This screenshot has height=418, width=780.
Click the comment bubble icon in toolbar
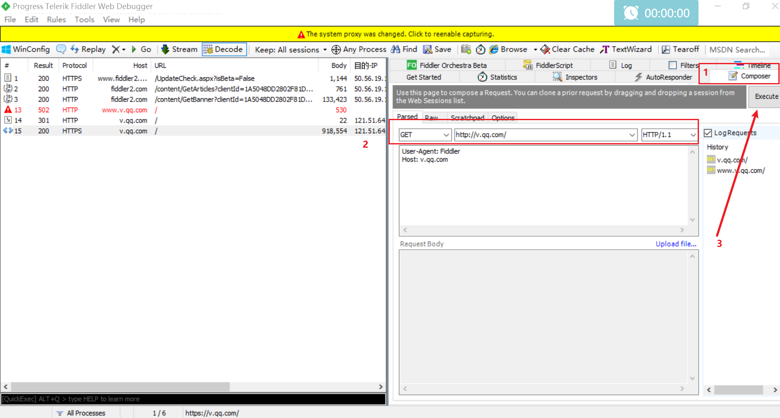coord(61,49)
